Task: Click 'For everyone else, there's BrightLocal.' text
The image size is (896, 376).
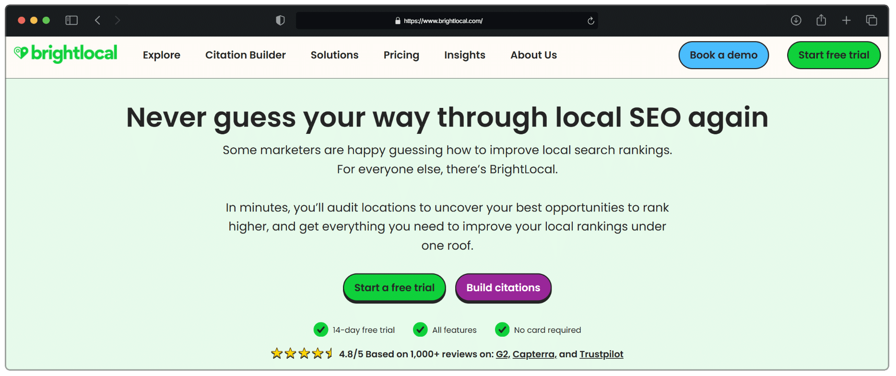Action: pyautogui.click(x=448, y=169)
